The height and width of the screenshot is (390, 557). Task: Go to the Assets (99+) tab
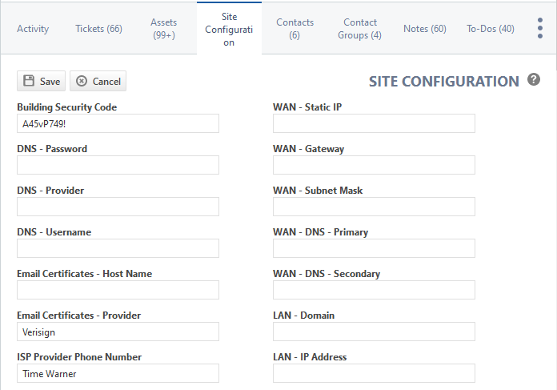coord(164,29)
